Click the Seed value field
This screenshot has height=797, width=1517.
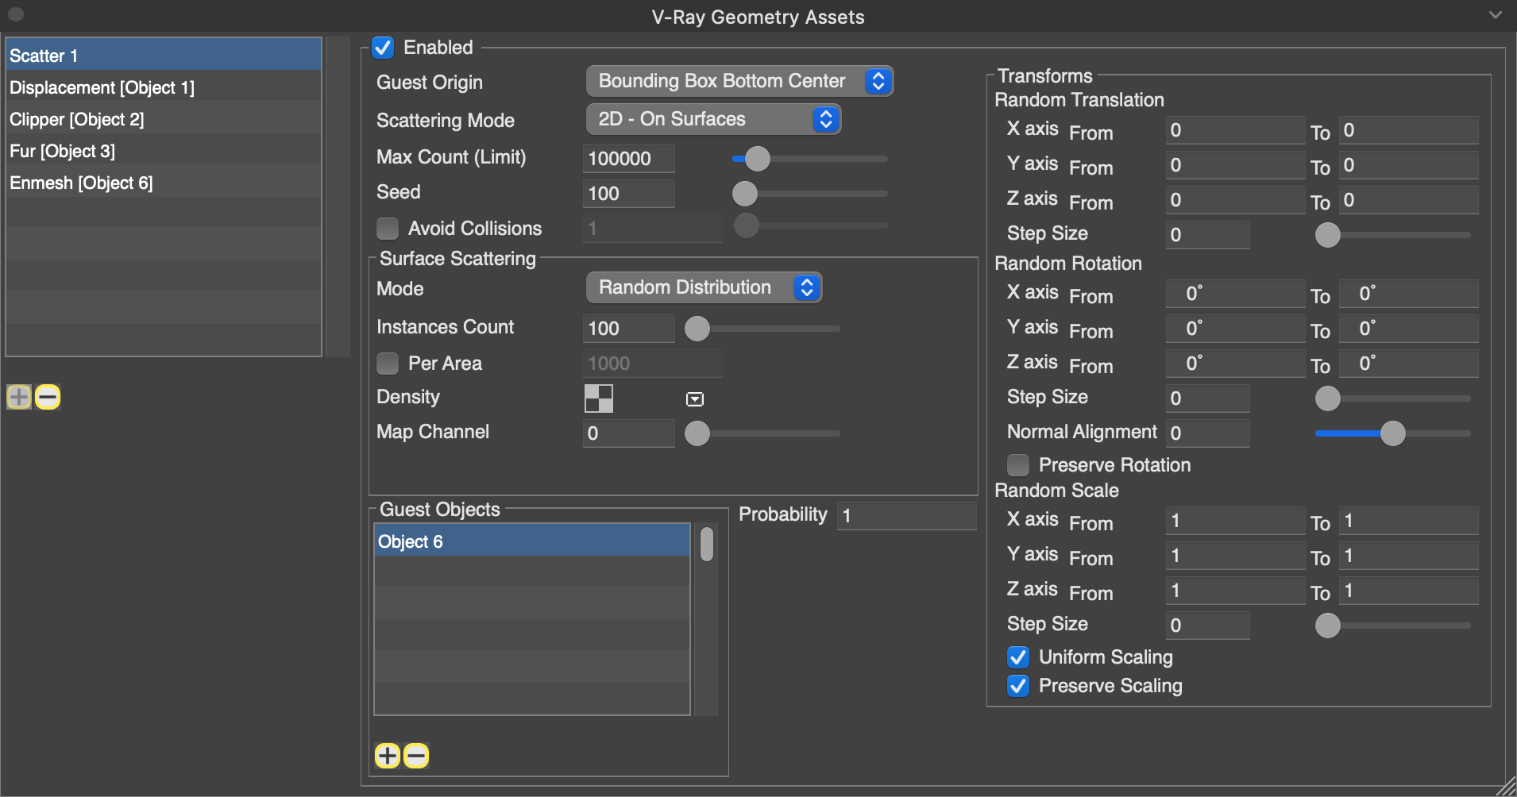click(x=629, y=194)
